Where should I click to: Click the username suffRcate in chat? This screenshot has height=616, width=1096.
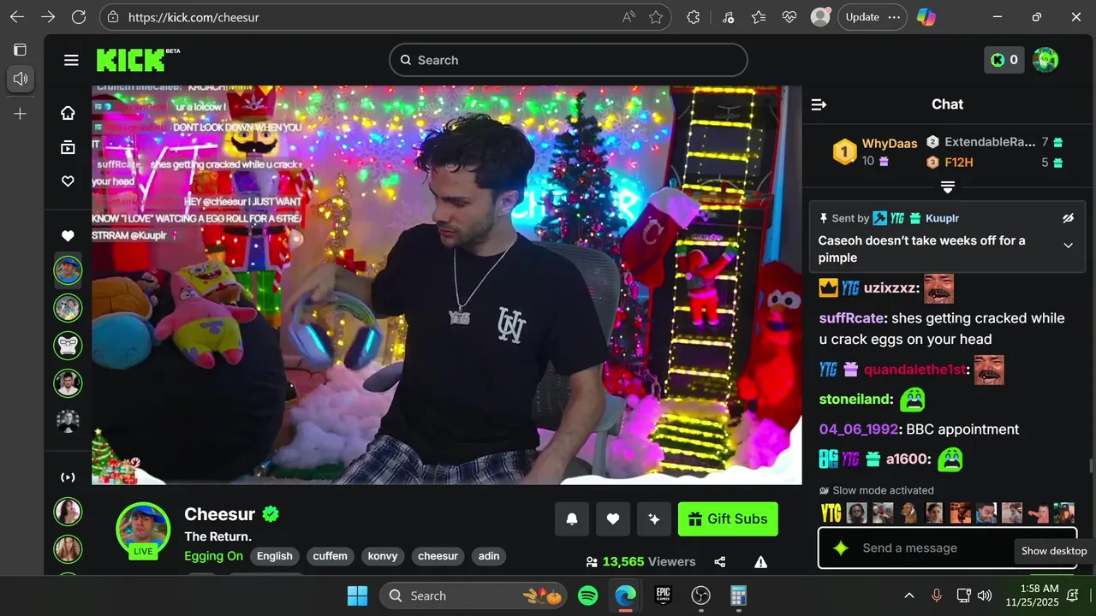pos(851,318)
